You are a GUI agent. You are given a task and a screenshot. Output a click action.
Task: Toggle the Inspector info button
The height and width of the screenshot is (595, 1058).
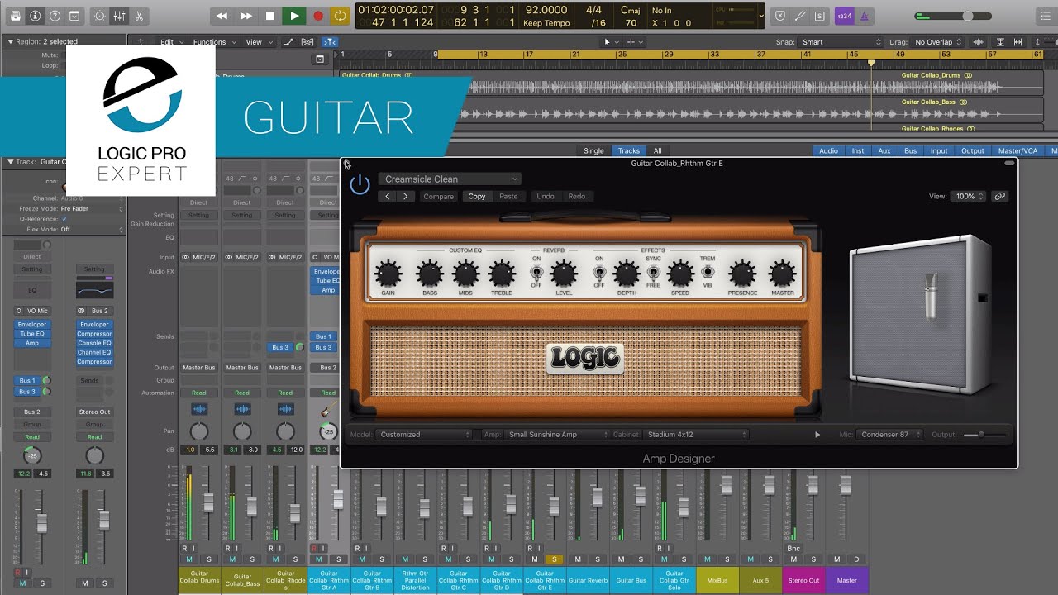click(x=35, y=16)
